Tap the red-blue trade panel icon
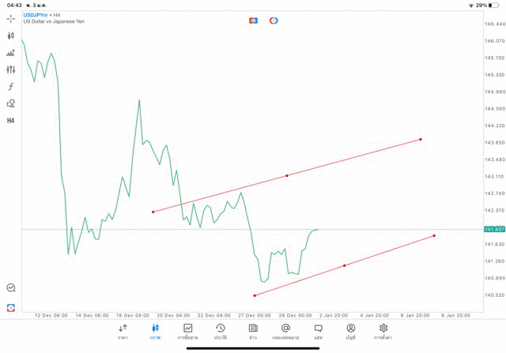 coord(253,20)
